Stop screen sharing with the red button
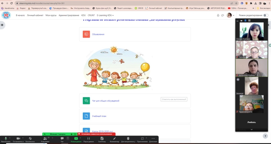Viewport: 271px width, 144px height. 96,134
